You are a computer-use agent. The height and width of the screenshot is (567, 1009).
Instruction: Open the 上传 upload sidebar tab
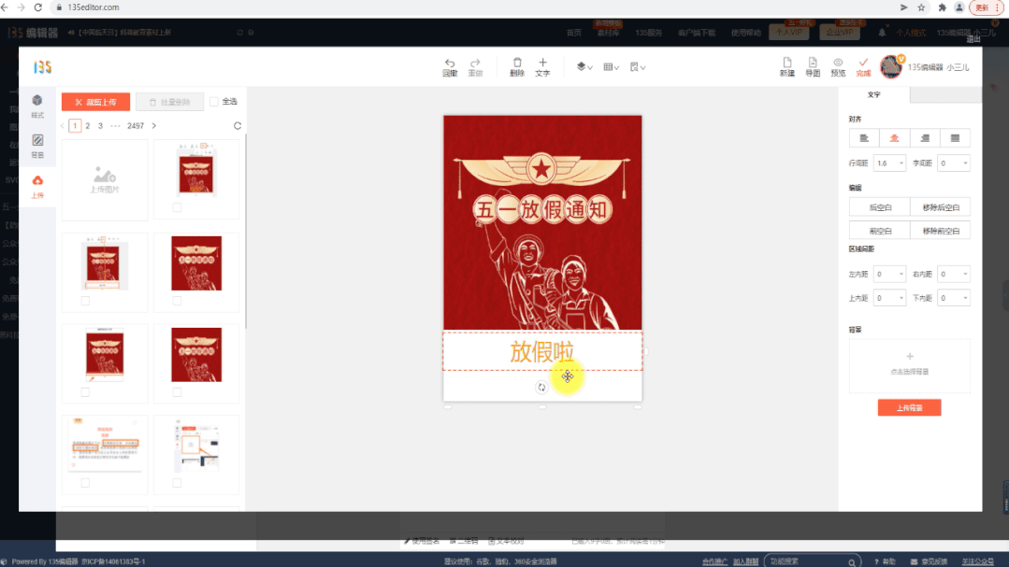pyautogui.click(x=37, y=187)
